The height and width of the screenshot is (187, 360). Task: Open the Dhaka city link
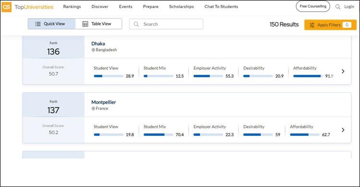click(x=98, y=44)
